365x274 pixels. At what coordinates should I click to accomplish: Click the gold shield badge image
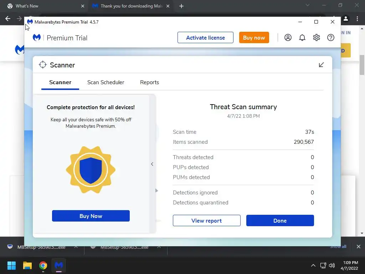pyautogui.click(x=91, y=170)
